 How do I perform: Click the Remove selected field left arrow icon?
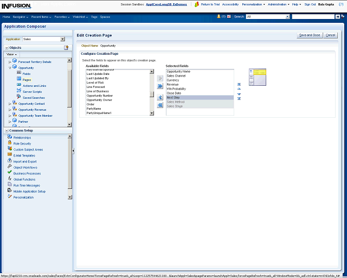[x=160, y=98]
